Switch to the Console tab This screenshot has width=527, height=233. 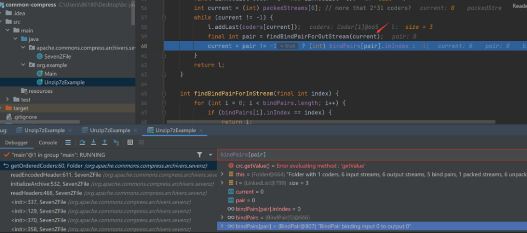tap(48, 143)
